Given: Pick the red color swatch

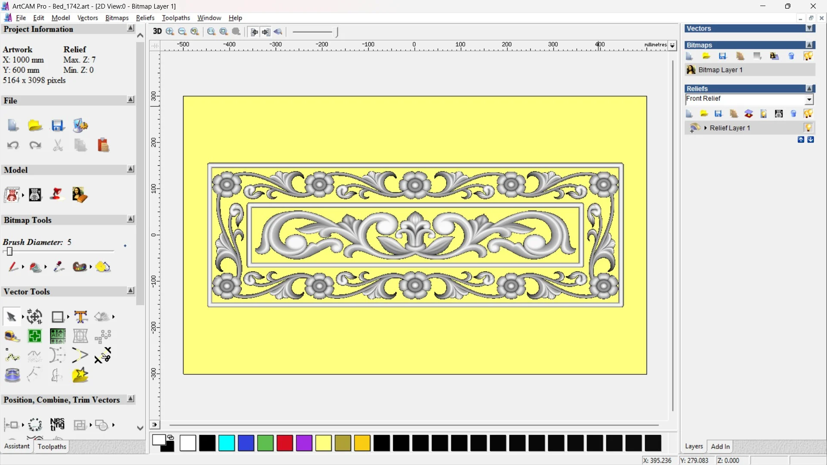Looking at the screenshot, I should [x=285, y=443].
